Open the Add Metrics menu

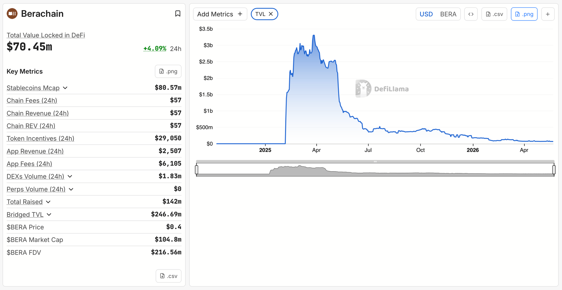[x=220, y=14]
